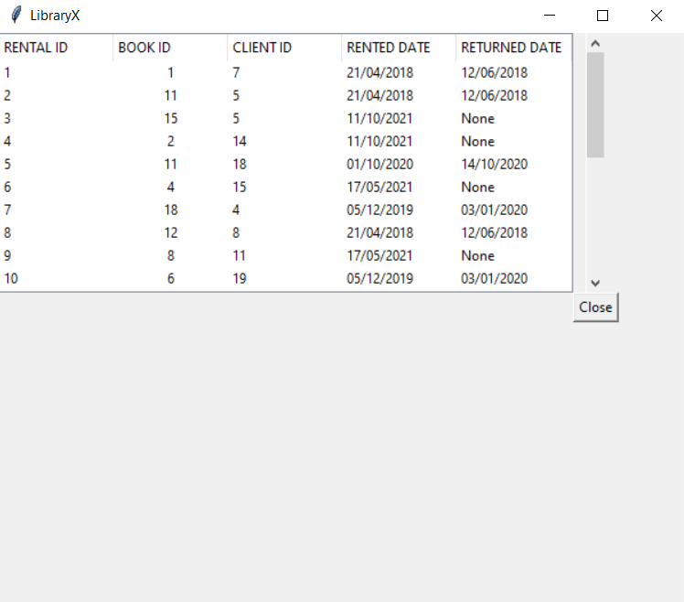Click book ID 12 in rental 8 row

click(171, 232)
